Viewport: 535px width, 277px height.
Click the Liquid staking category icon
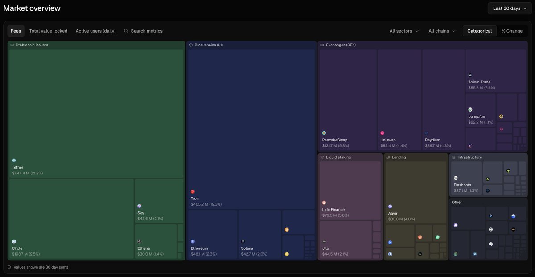(322, 157)
